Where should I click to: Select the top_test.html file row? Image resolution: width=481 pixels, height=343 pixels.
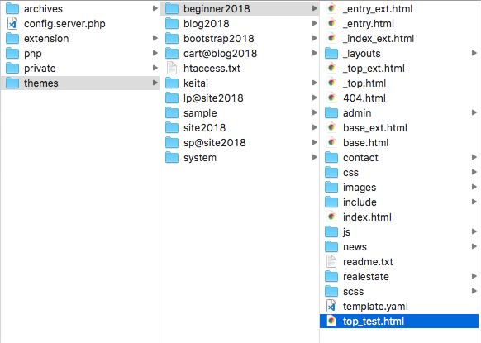(399, 322)
